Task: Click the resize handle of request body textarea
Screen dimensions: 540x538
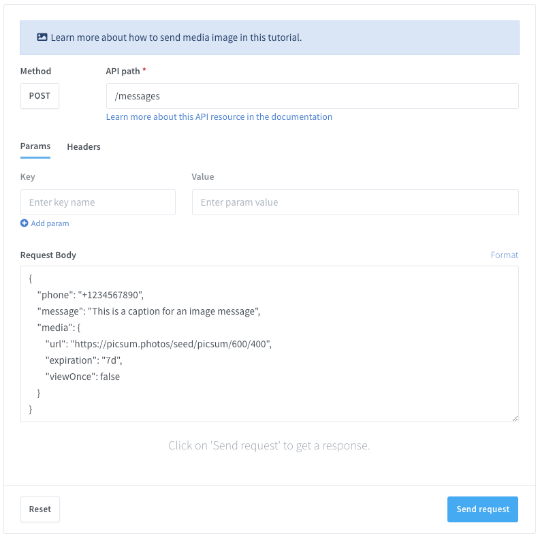Action: coord(515,418)
